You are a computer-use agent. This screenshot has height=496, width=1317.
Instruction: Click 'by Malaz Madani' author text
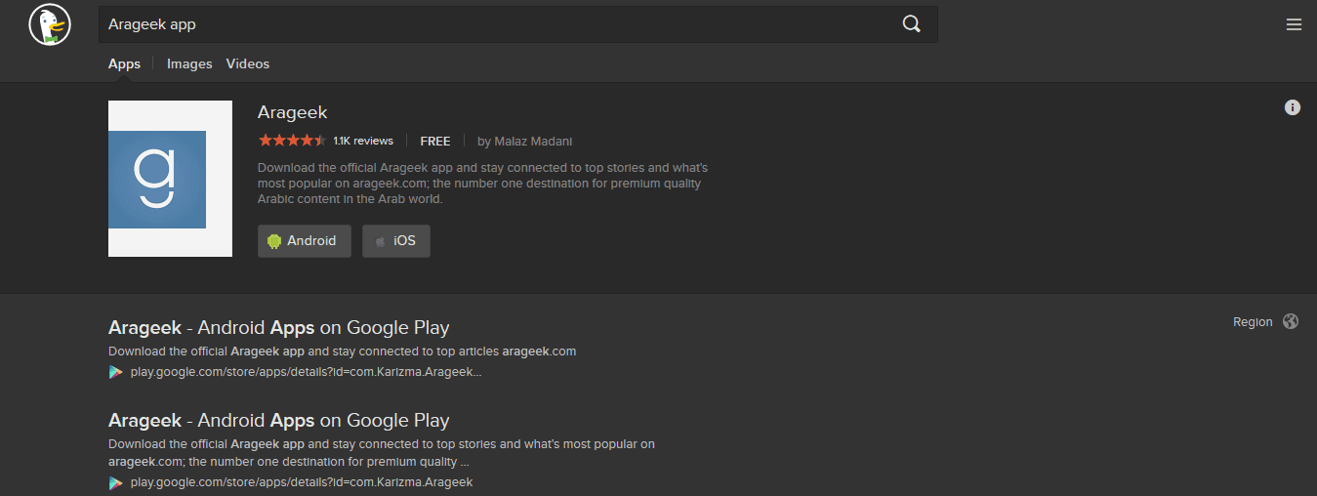pos(525,141)
